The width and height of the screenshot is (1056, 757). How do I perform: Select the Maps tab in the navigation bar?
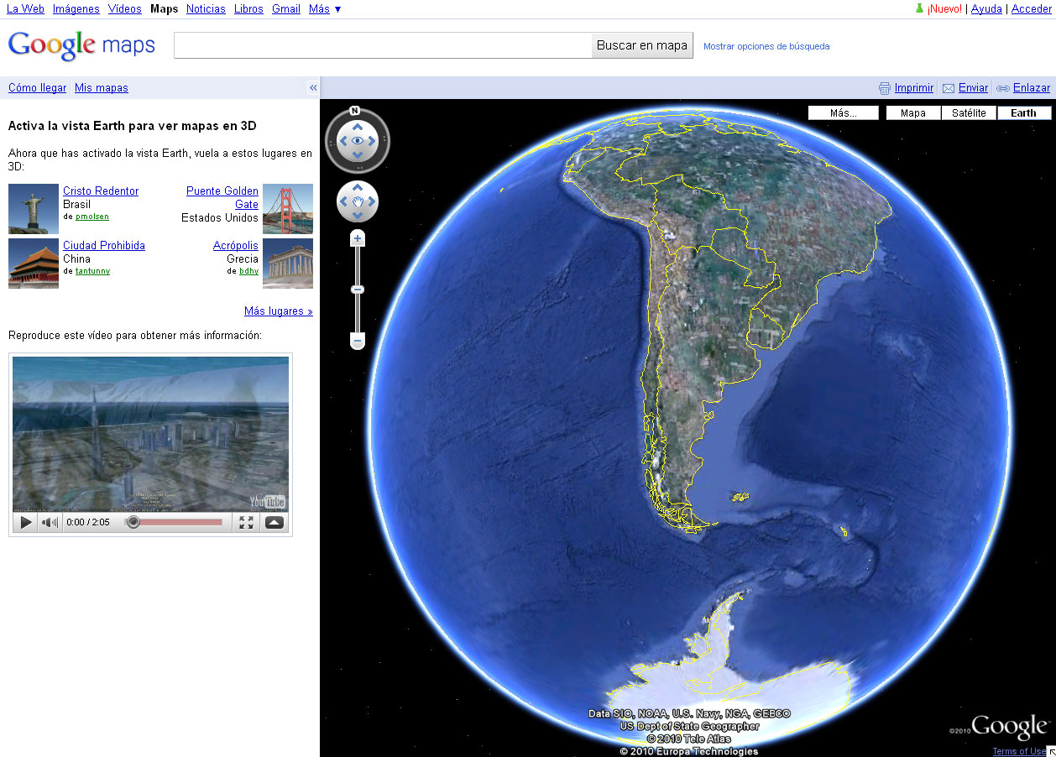coord(164,9)
